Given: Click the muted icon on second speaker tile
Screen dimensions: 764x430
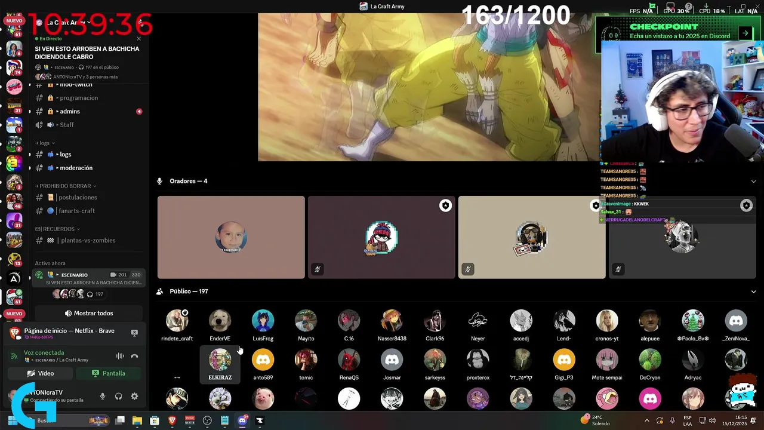Looking at the screenshot, I should pyautogui.click(x=318, y=269).
